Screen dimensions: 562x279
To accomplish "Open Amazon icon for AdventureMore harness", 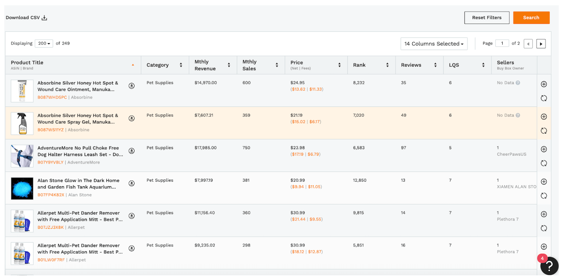I will [131, 151].
